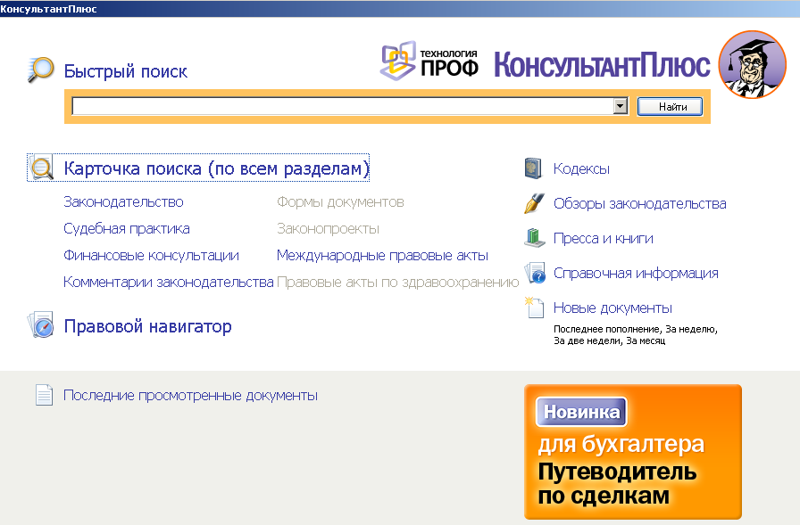Select the За месяц filter

click(646, 341)
